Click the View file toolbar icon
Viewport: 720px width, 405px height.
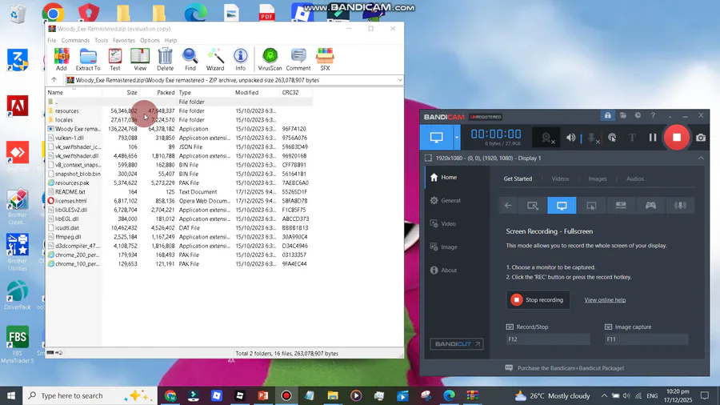pyautogui.click(x=140, y=59)
